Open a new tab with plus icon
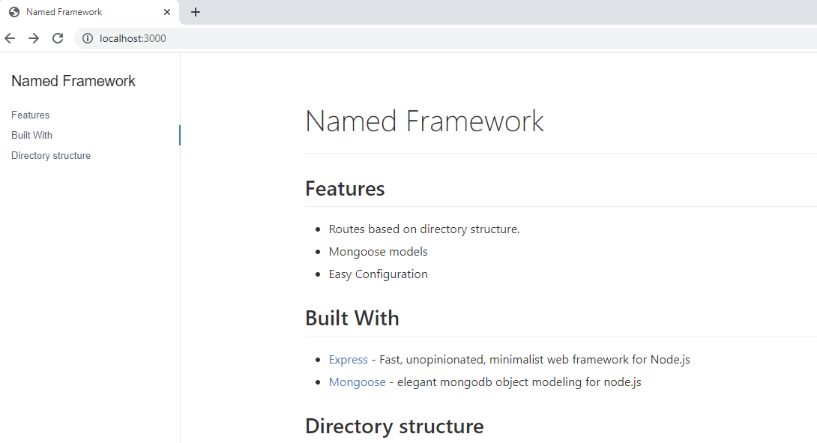 pyautogui.click(x=196, y=12)
